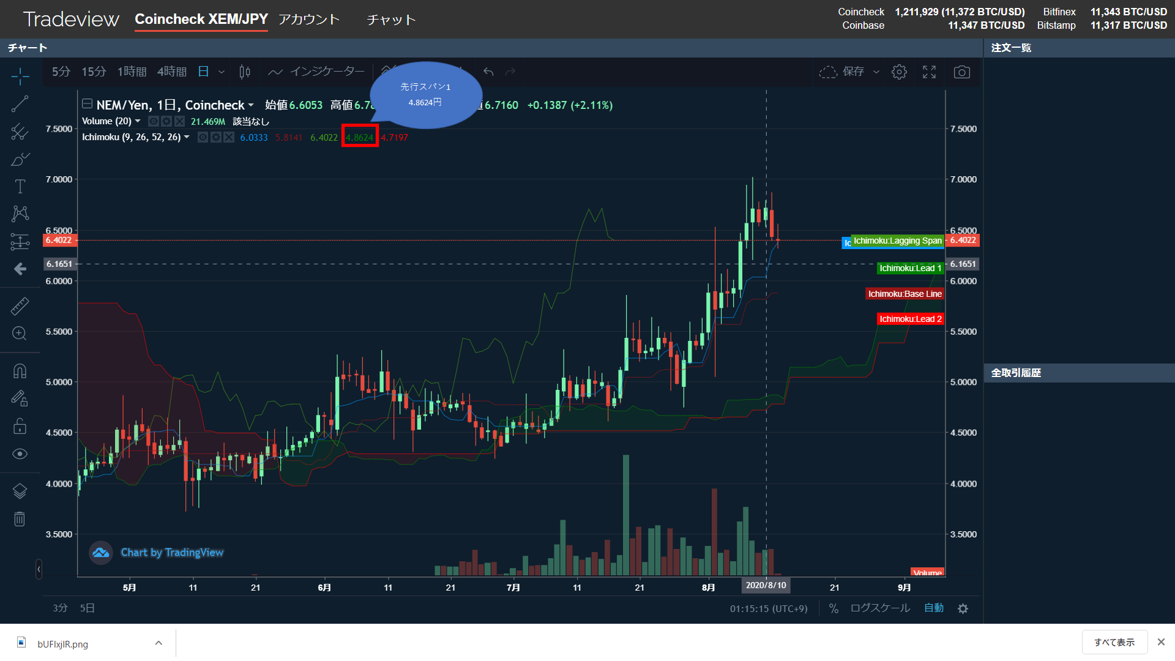Click the Ichimoku:Base Line price label
This screenshot has height=661, width=1175.
905,294
